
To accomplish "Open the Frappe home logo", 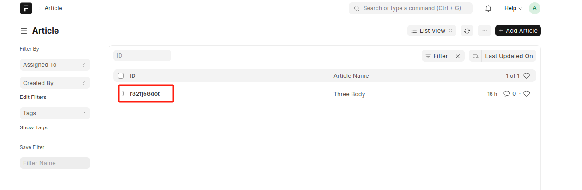I will (26, 8).
